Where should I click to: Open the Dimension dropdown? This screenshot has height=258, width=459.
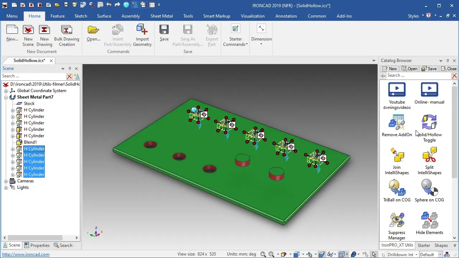coord(261,35)
